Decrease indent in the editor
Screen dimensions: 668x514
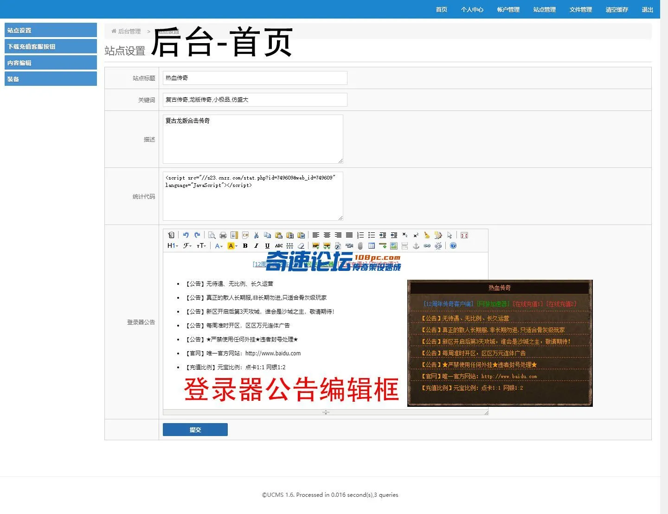click(394, 235)
